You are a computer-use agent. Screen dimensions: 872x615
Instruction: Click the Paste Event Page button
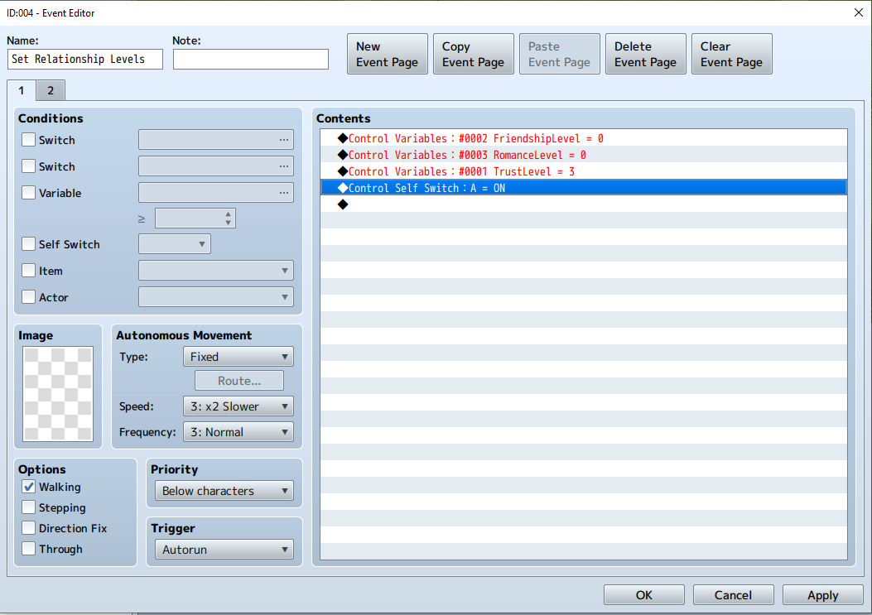(560, 54)
